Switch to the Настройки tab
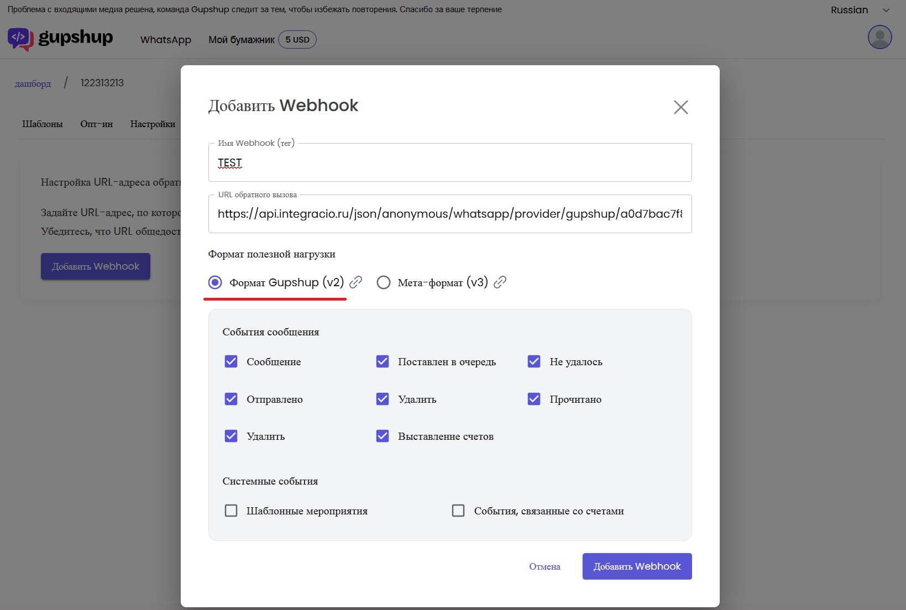This screenshot has height=610, width=906. point(153,124)
